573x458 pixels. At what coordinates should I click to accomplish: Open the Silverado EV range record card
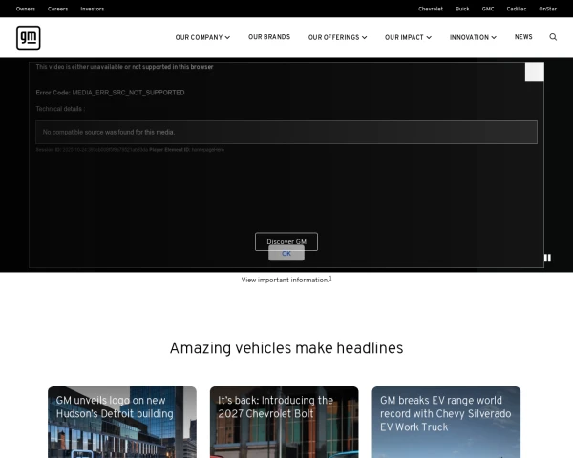click(x=446, y=422)
